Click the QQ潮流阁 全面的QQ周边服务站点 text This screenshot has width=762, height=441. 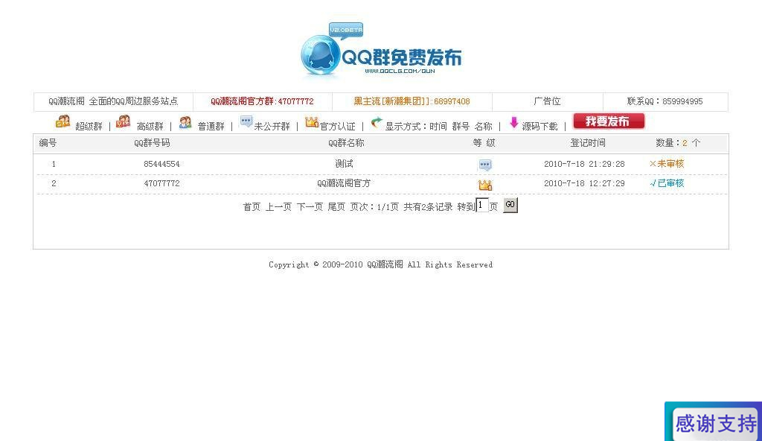113,101
